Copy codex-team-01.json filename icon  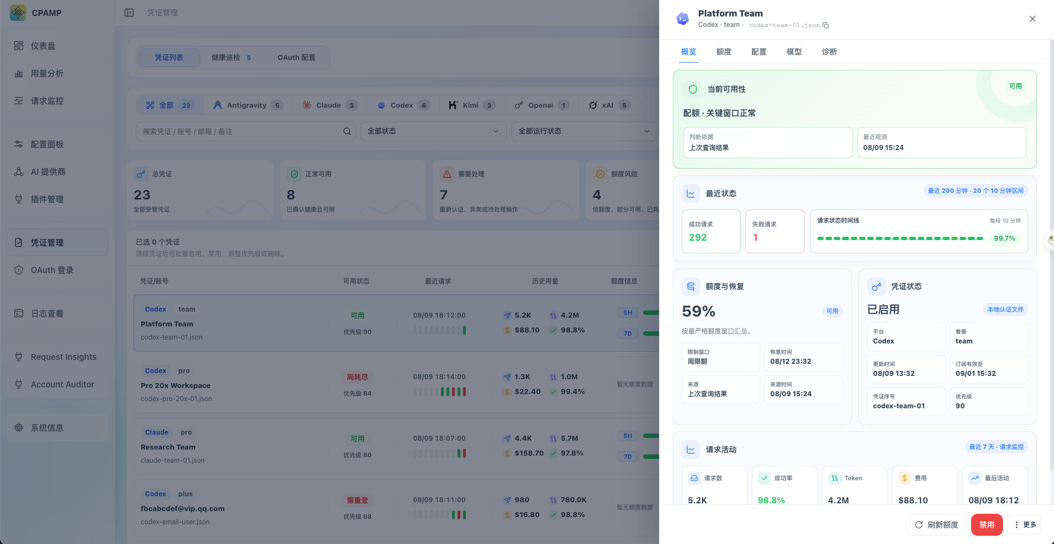826,25
